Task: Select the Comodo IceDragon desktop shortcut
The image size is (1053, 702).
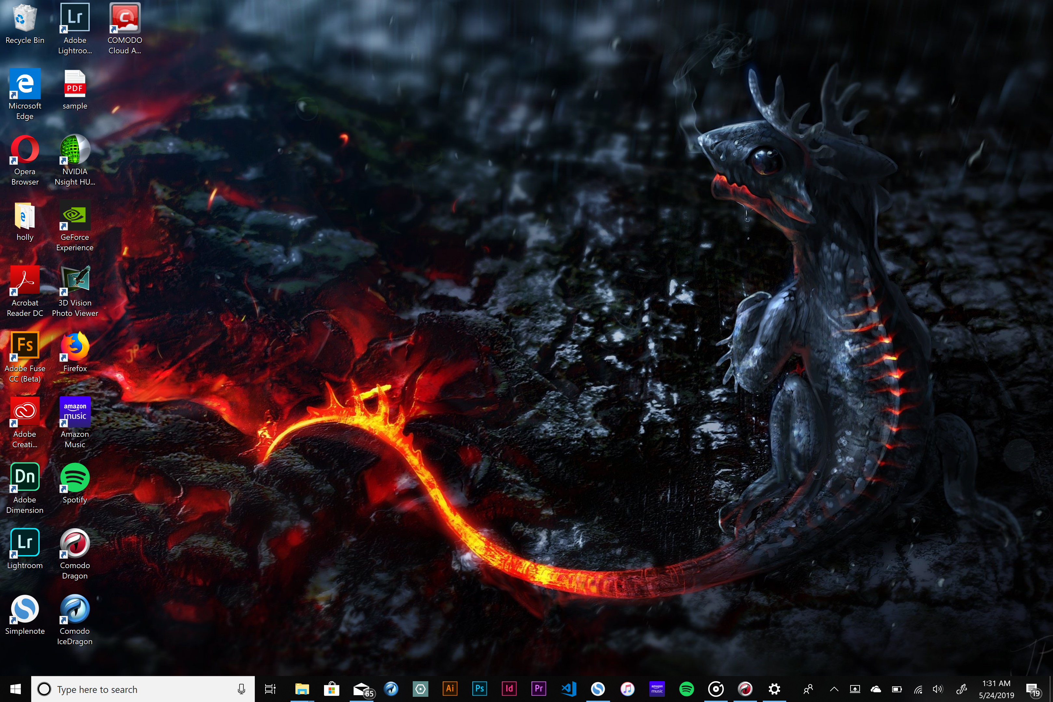Action: pyautogui.click(x=75, y=609)
